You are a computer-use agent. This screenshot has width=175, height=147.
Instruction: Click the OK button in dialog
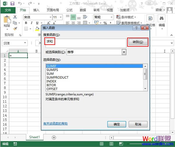(x=117, y=124)
